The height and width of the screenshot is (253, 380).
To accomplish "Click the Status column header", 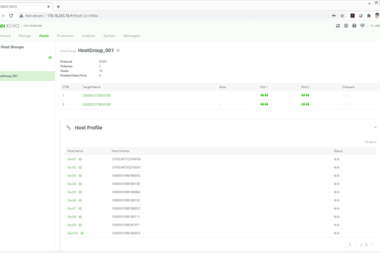I will coord(338,151).
